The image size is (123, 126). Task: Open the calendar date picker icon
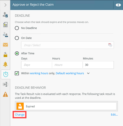(x=110, y=45)
